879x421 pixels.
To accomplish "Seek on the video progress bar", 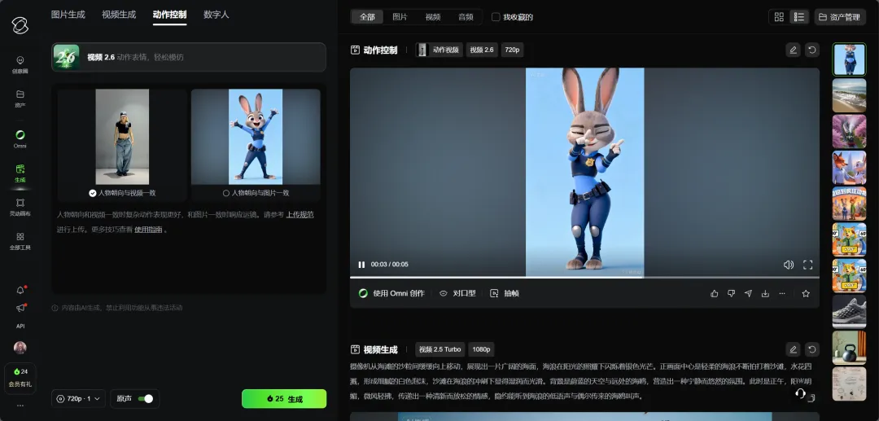I will (x=584, y=277).
